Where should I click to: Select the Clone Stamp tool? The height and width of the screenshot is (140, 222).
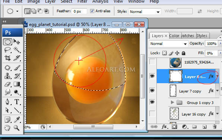(x=7, y=76)
